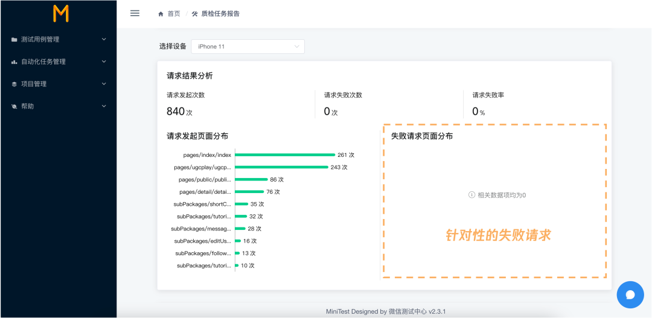
Task: Click the 质检任务报告 breadcrumb
Action: 220,14
